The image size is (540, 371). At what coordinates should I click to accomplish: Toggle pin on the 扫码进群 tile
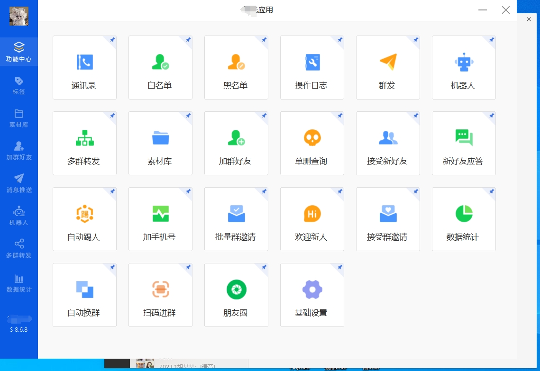[x=188, y=267]
